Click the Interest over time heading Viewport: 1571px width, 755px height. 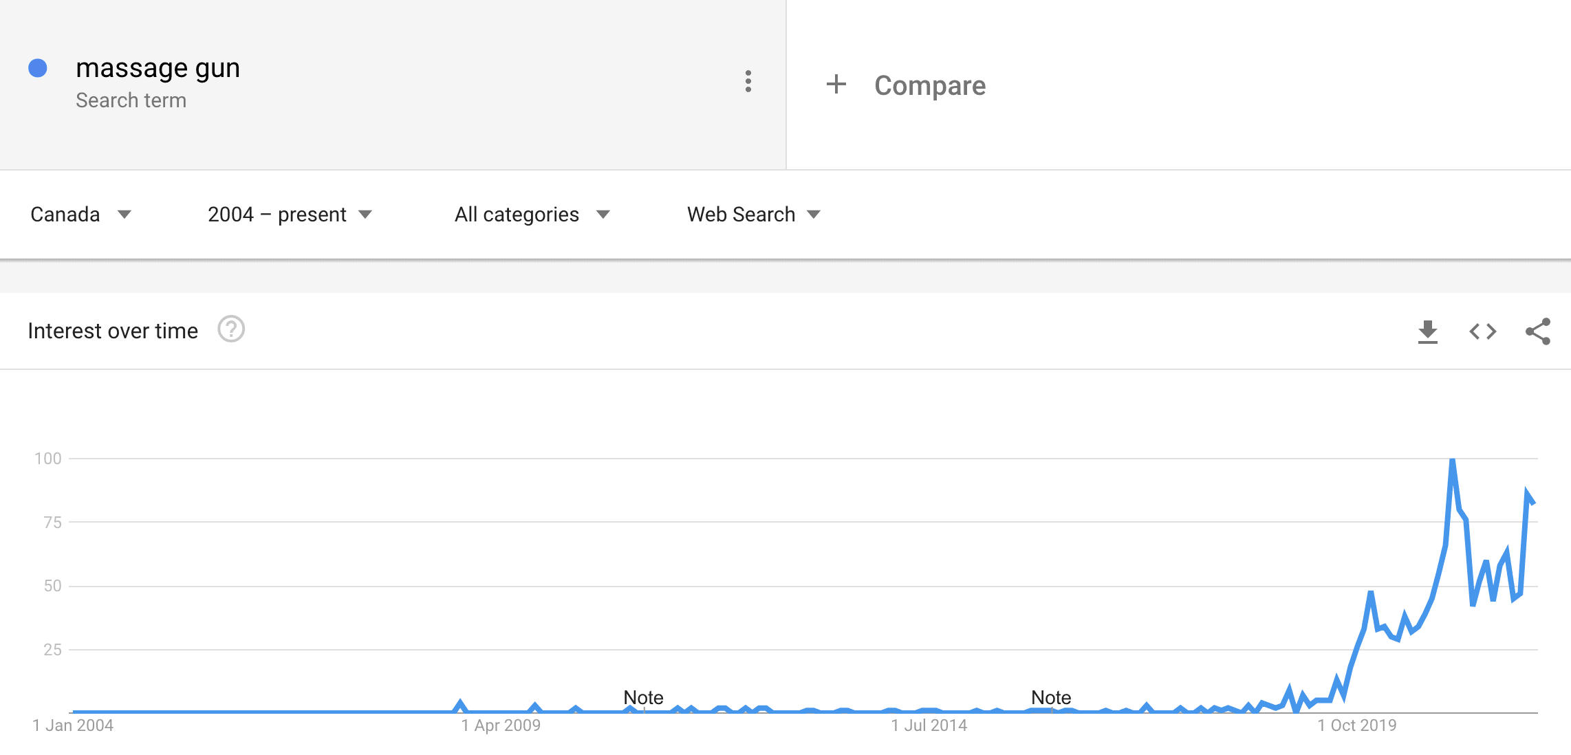[113, 331]
